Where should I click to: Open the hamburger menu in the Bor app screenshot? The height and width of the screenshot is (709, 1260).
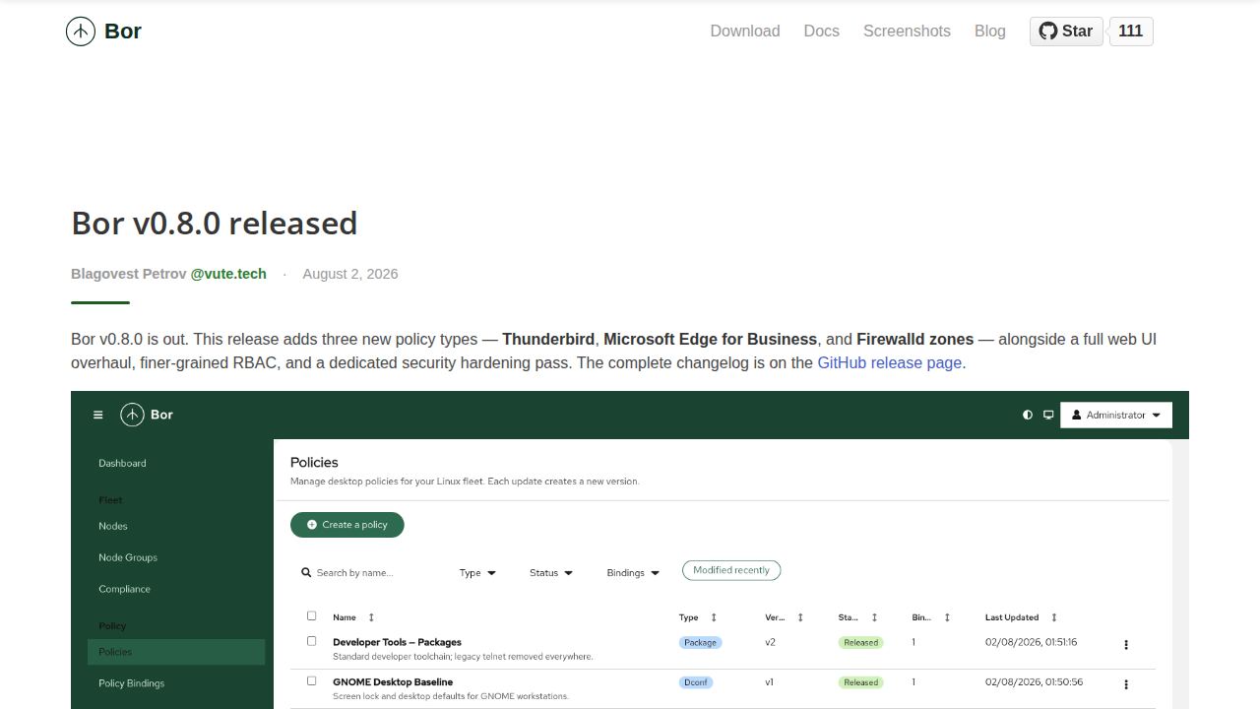pos(97,416)
